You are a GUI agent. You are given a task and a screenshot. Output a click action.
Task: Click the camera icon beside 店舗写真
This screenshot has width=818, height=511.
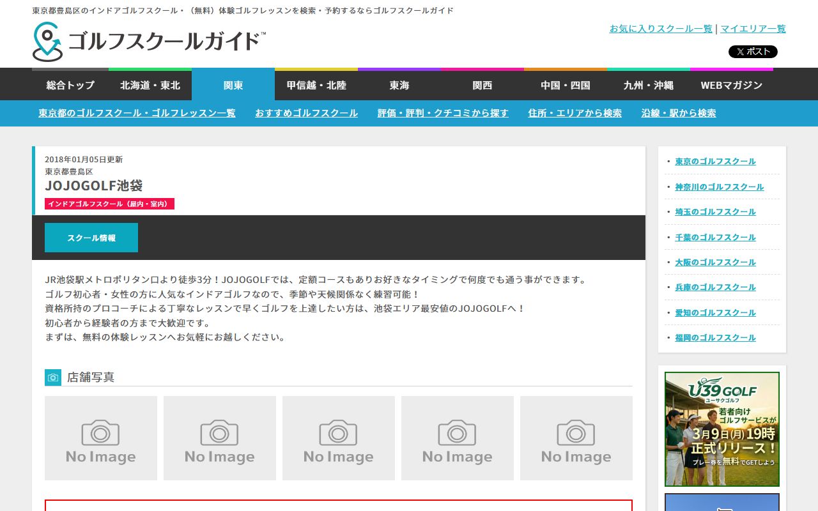tap(53, 378)
